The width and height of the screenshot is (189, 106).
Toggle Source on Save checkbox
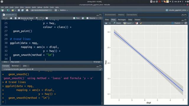coord(19,18)
